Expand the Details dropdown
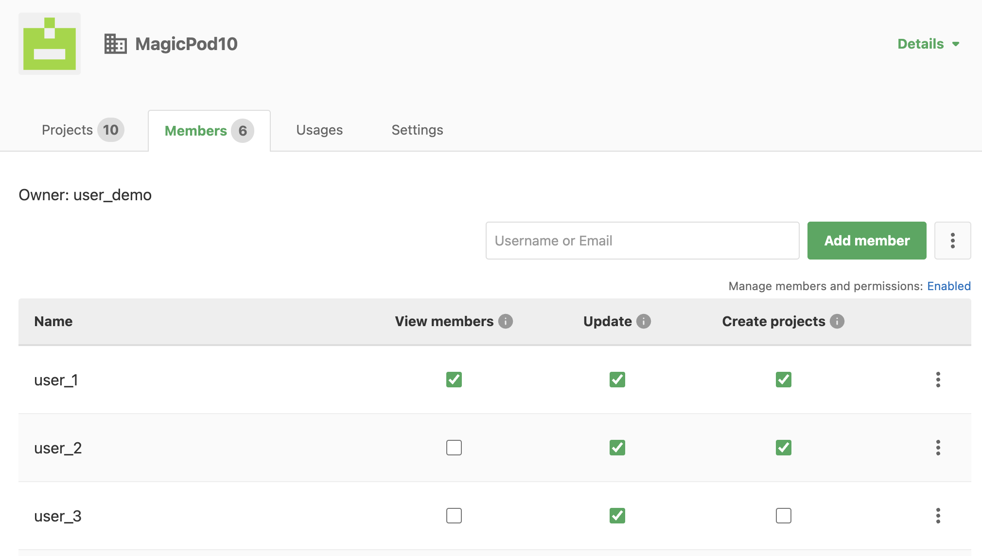Viewport: 982px width, 556px height. tap(929, 44)
